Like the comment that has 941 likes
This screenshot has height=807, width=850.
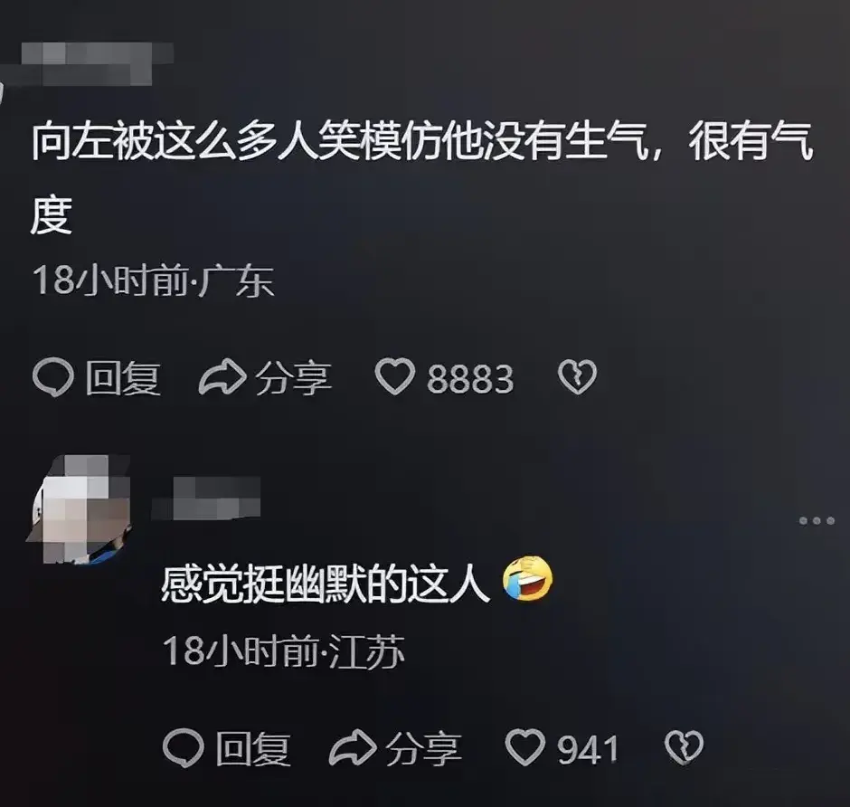tap(524, 747)
